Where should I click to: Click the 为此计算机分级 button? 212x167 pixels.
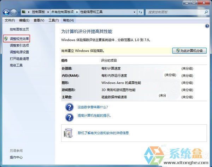coord(189,51)
